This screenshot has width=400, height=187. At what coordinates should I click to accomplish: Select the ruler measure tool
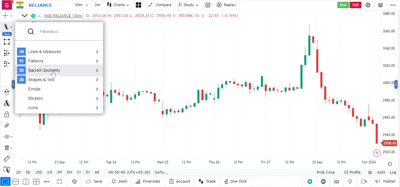coord(6,159)
